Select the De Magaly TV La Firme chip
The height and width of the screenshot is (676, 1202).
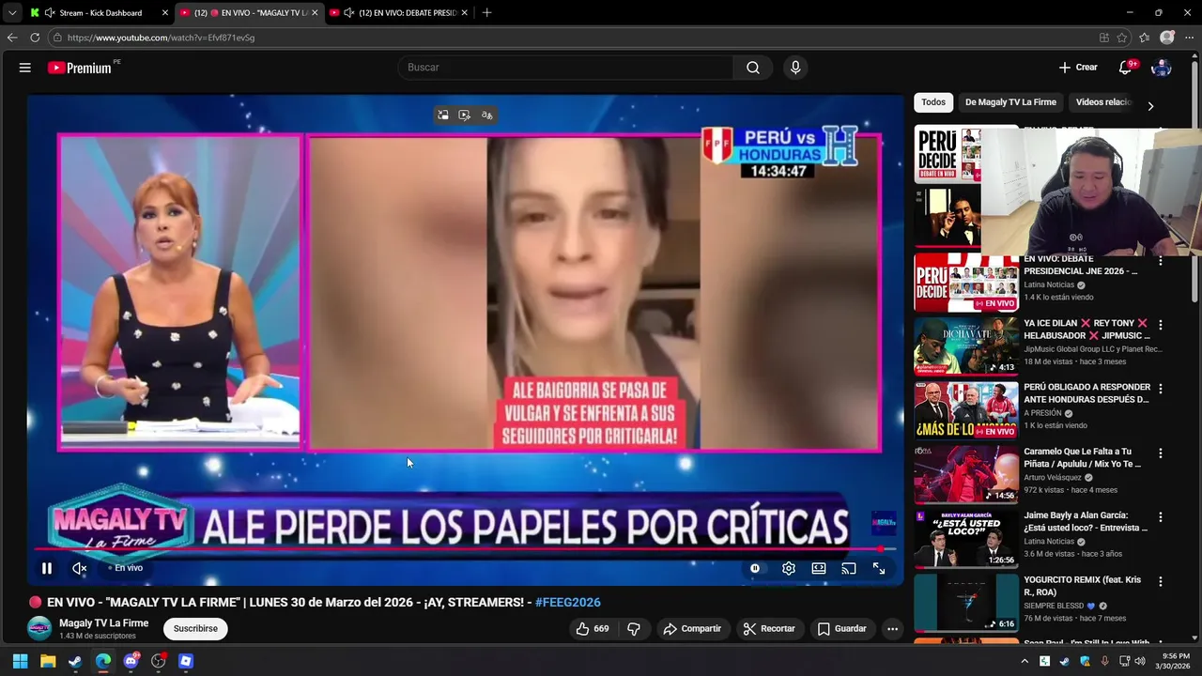pyautogui.click(x=1010, y=102)
